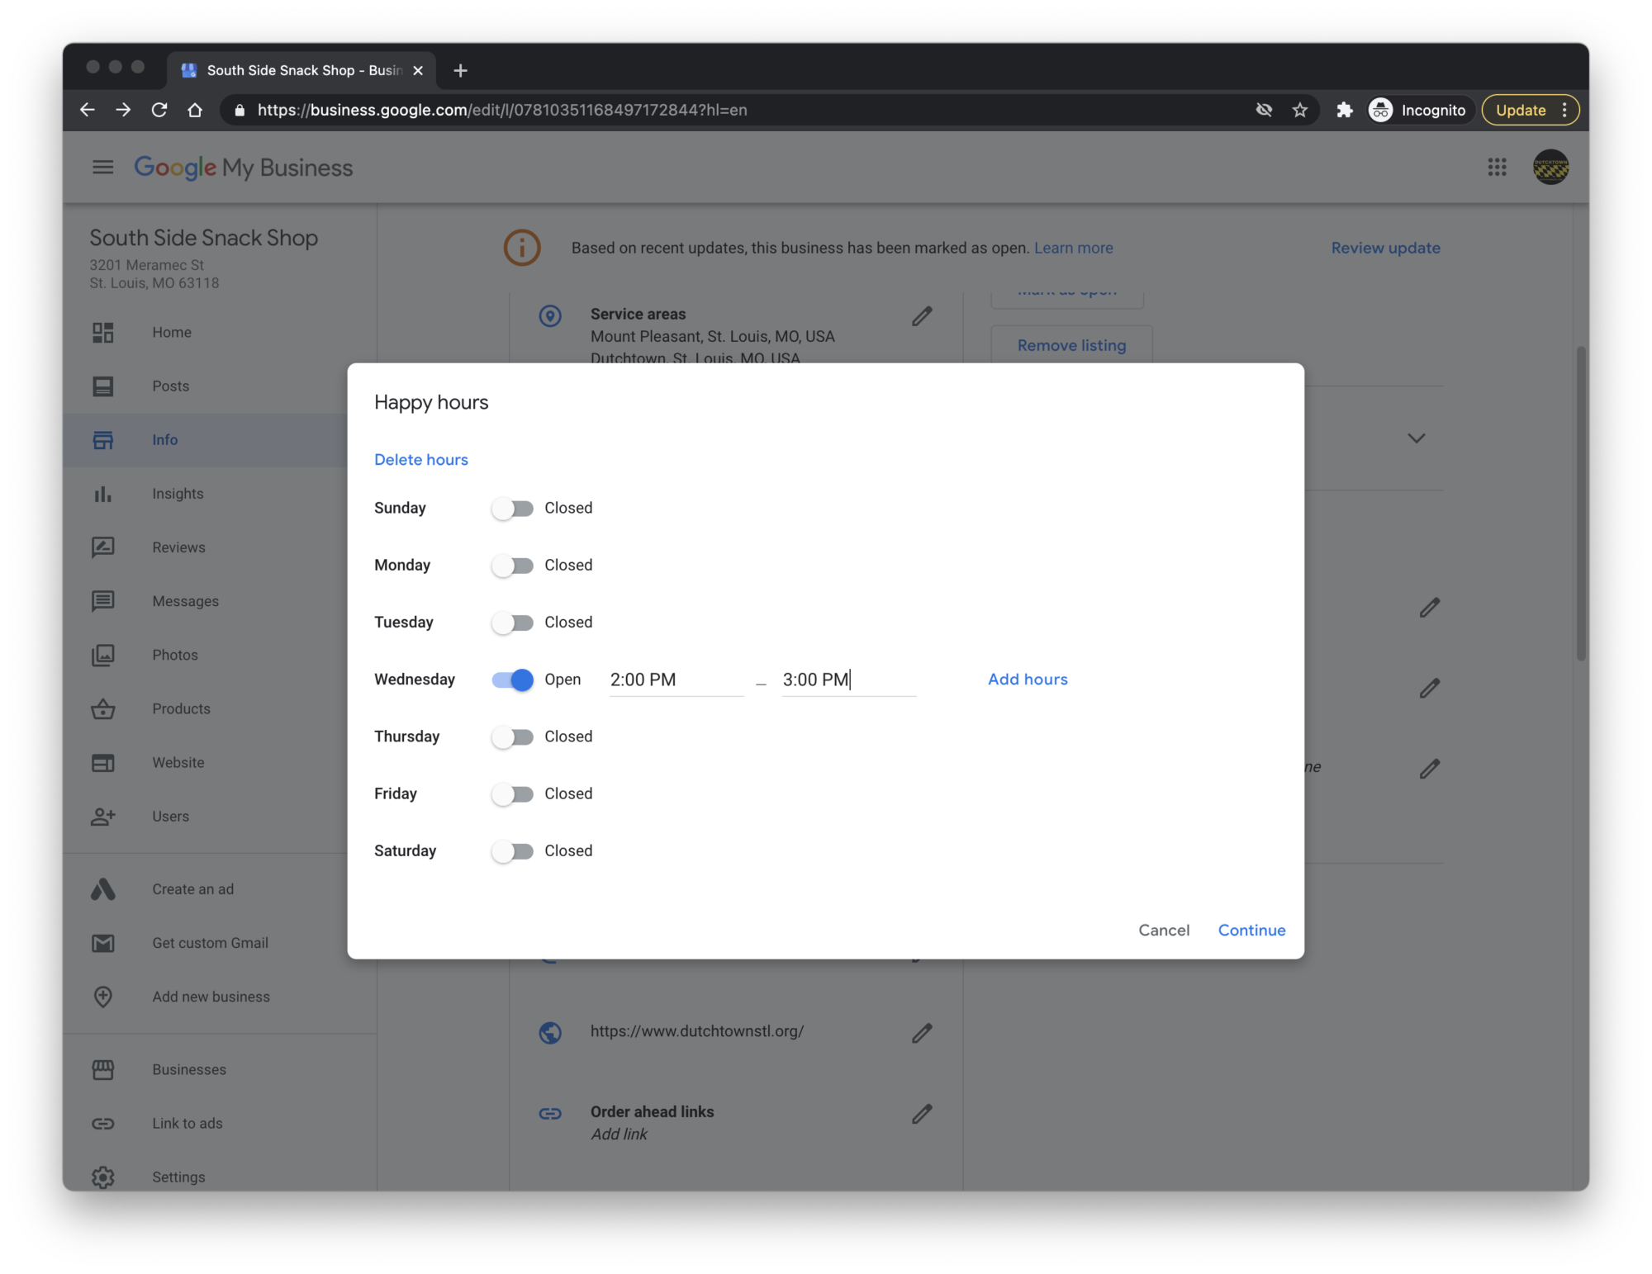The width and height of the screenshot is (1652, 1274).
Task: Click the info alert circle icon
Action: 522,248
